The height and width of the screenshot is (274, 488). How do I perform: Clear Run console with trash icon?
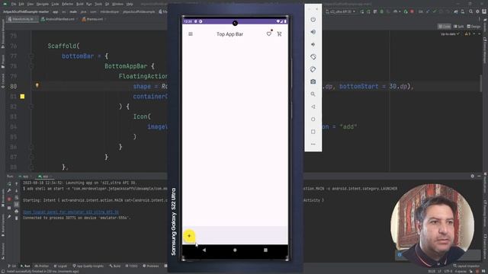[x=17, y=218]
